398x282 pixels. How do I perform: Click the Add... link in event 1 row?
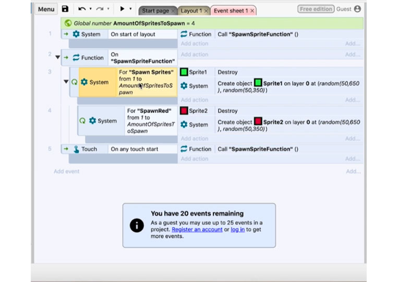point(353,44)
